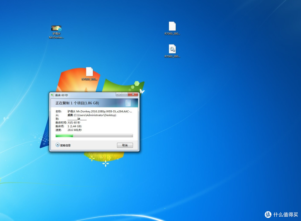
Task: Collapse details with the 简略信息 expander
Action: click(63, 145)
